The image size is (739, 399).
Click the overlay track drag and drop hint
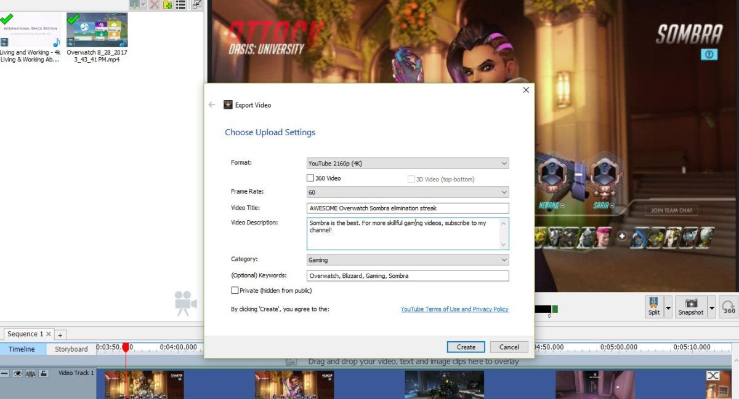pos(413,361)
